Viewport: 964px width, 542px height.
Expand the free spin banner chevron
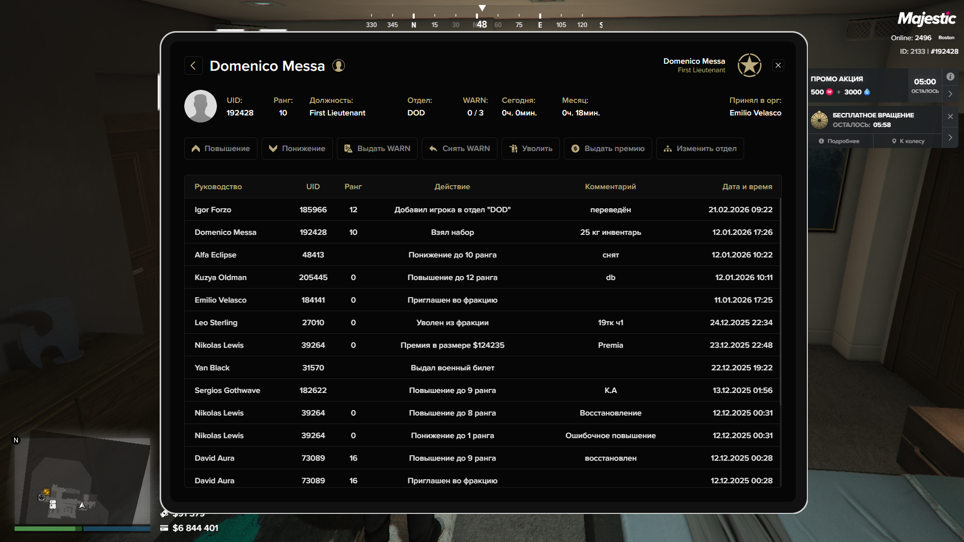[x=950, y=138]
